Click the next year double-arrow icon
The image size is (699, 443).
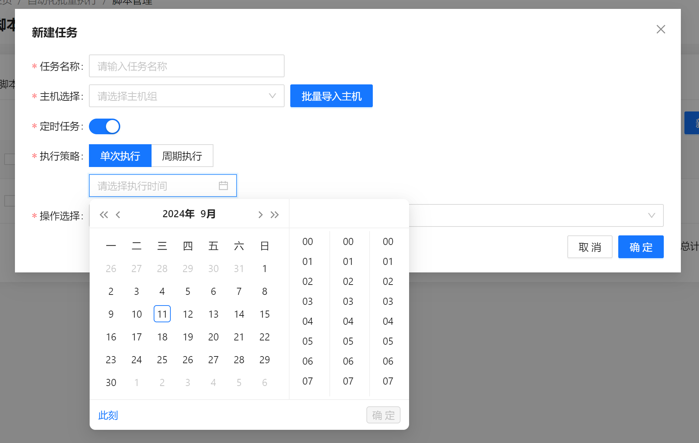tap(275, 215)
